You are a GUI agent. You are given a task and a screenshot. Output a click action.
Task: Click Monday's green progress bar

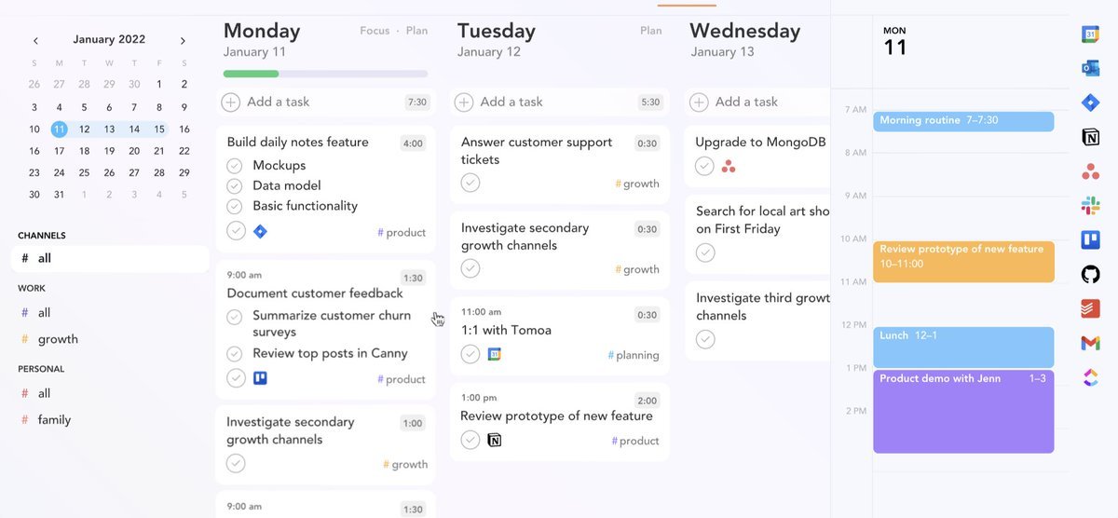click(x=252, y=74)
